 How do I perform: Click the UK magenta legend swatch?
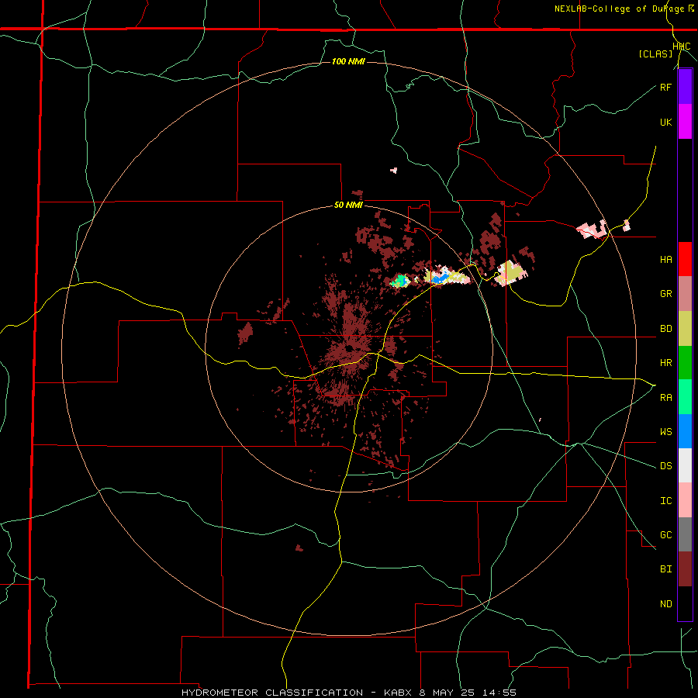[685, 122]
